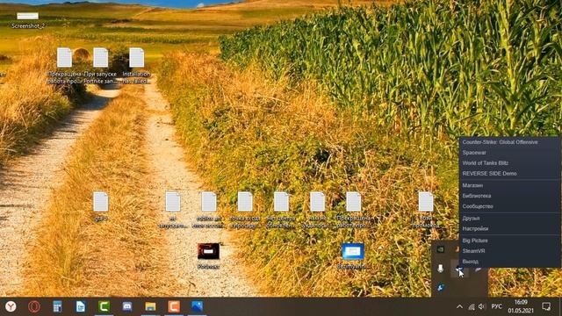Image resolution: width=562 pixels, height=316 pixels.
Task: Select the 'Прекращена работа' file beside 'нам не удалось'
Action: pos(354,210)
